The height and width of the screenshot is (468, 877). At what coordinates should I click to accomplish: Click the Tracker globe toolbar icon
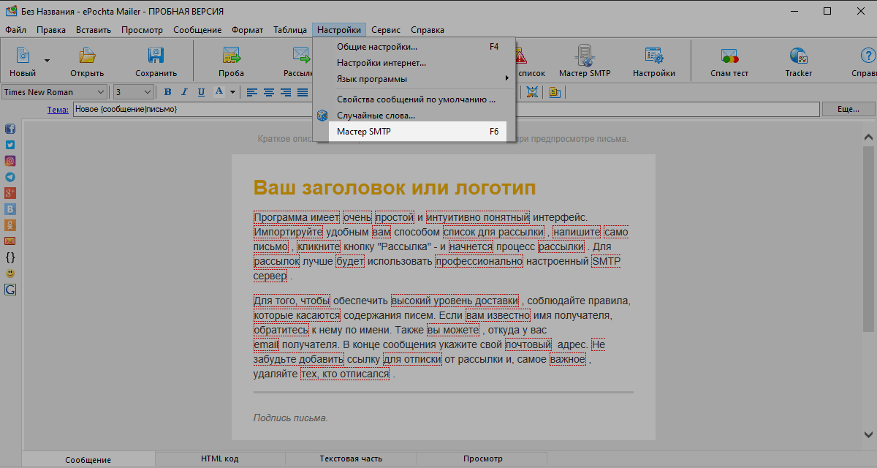798,55
